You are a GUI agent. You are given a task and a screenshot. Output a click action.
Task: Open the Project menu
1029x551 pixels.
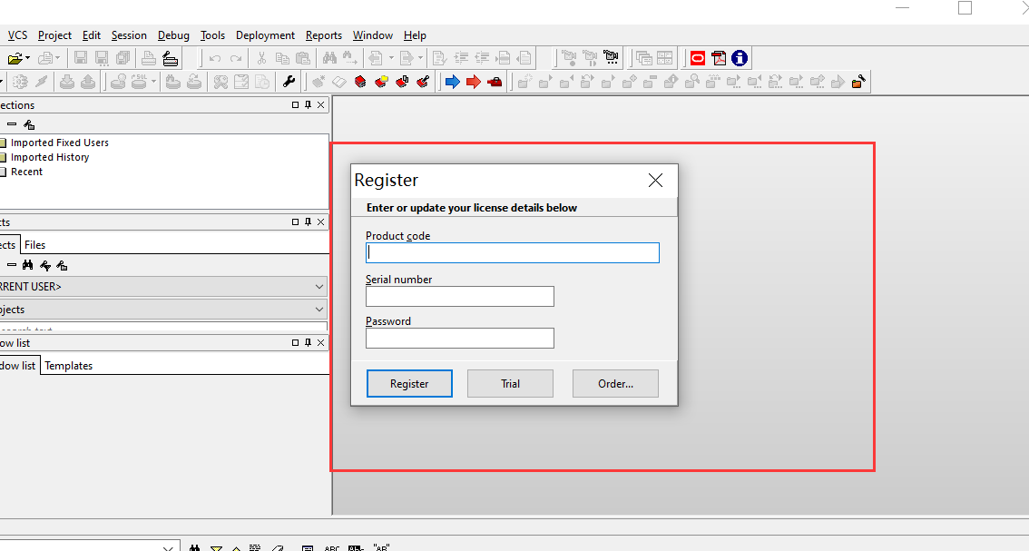coord(54,35)
